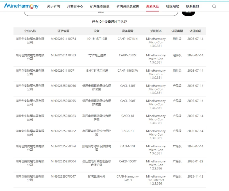This screenshot has width=229, height=191.
Task: Select the 资质认证 tab
Action: click(153, 6)
